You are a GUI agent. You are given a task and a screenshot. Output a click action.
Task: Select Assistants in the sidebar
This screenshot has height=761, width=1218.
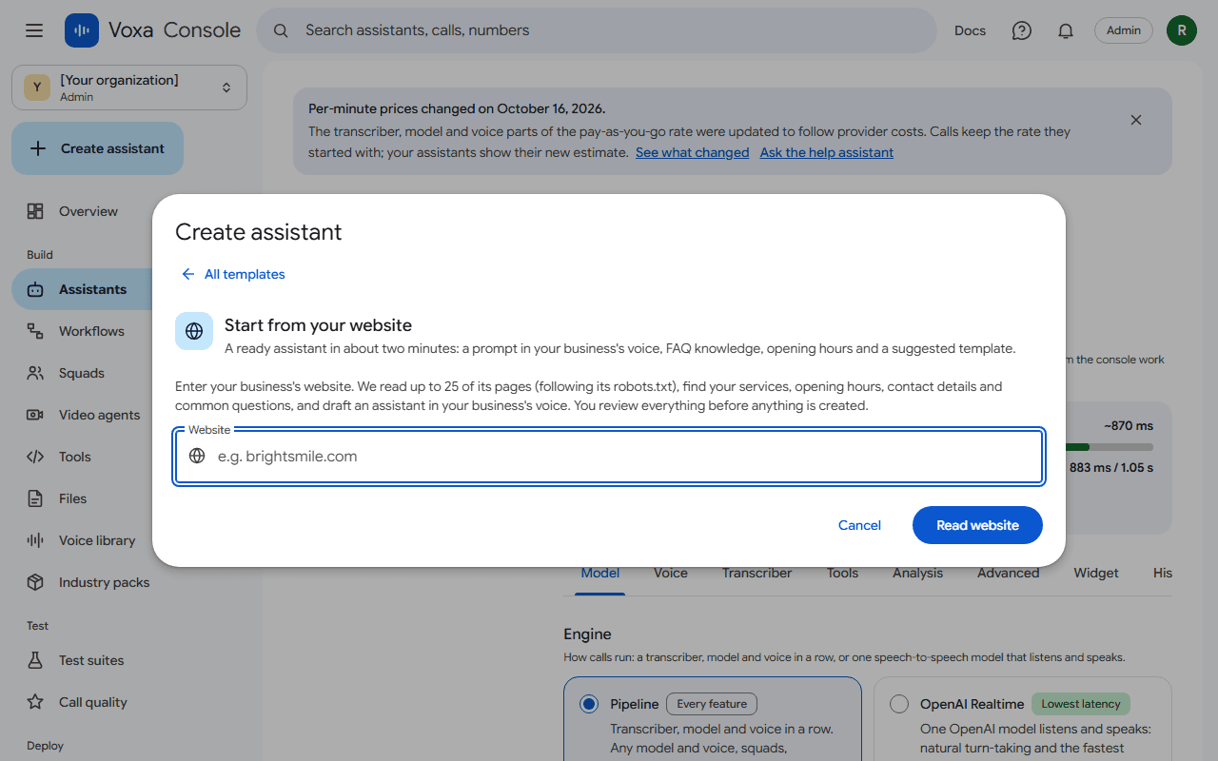[x=82, y=289]
